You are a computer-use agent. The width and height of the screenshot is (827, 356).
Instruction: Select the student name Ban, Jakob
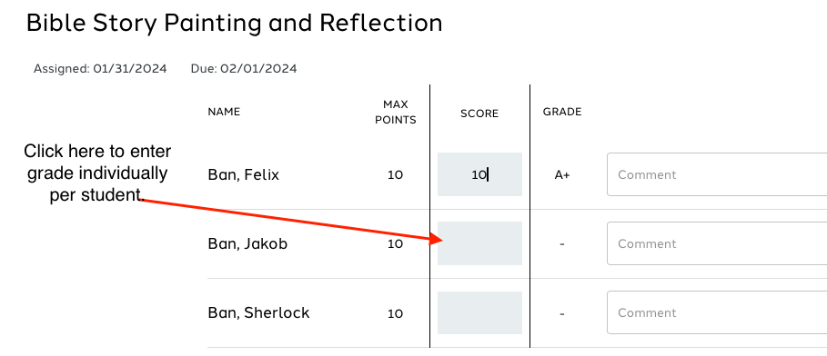[x=247, y=243]
